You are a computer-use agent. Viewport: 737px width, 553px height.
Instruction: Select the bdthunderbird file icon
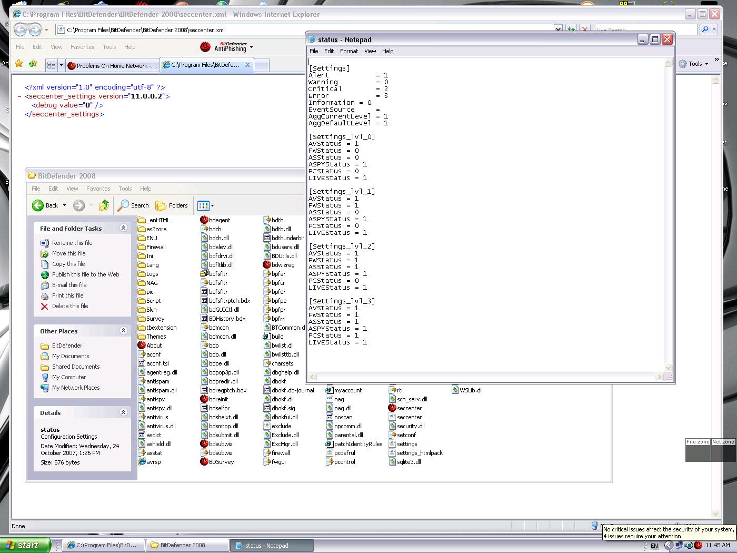pos(267,238)
